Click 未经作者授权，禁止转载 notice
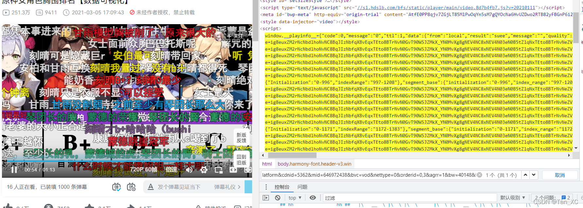Screen dimensions: 583x208 click(165, 12)
